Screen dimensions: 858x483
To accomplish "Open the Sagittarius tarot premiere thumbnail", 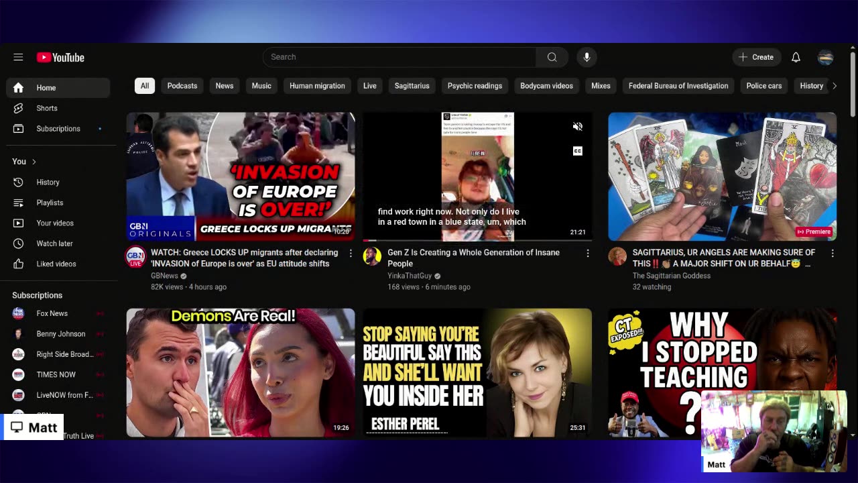I will click(723, 176).
